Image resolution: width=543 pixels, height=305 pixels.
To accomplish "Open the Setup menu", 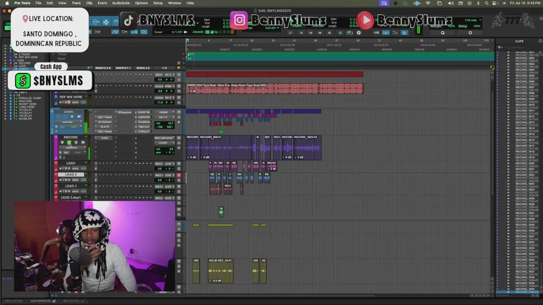I will tap(158, 3).
